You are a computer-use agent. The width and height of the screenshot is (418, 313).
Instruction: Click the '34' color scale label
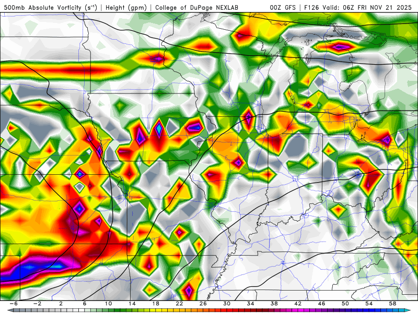tap(251, 304)
